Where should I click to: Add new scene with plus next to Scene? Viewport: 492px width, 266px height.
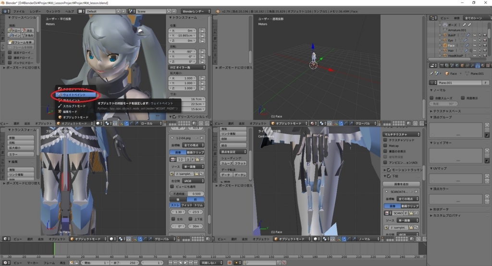169,12
